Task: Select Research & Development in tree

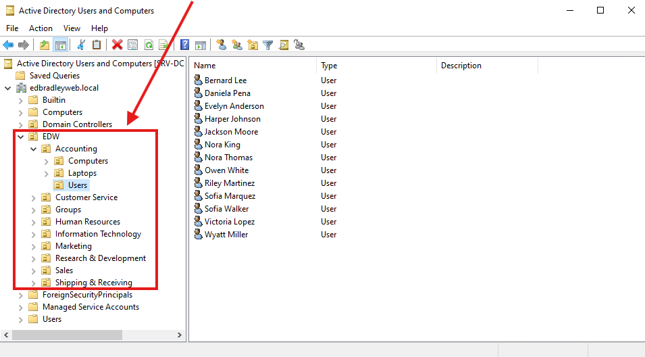Action: pyautogui.click(x=101, y=258)
